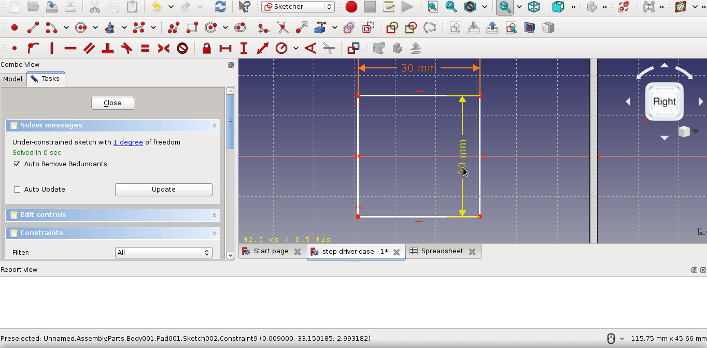Toggle Auto Remove Redundants checkbox

click(x=17, y=164)
